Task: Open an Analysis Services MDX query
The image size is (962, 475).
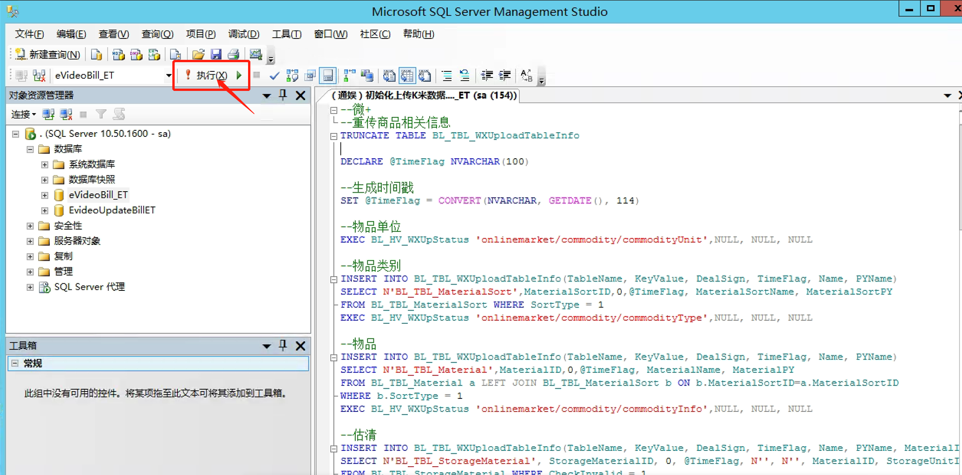Action: (x=118, y=54)
